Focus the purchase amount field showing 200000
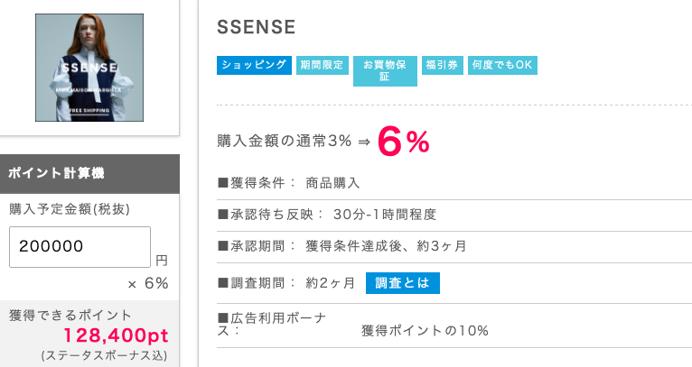The height and width of the screenshot is (367, 692). [x=79, y=247]
